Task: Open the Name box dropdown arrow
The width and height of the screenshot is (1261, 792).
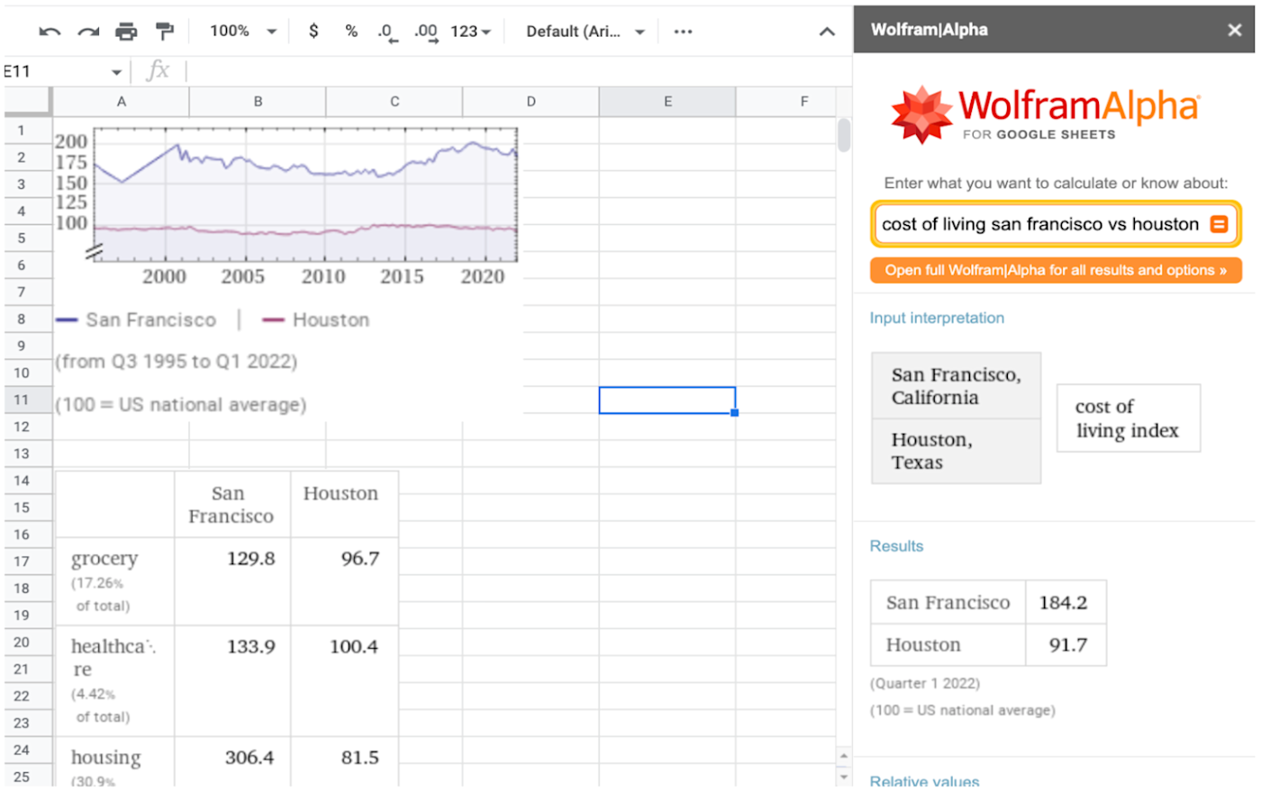Action: pos(116,72)
